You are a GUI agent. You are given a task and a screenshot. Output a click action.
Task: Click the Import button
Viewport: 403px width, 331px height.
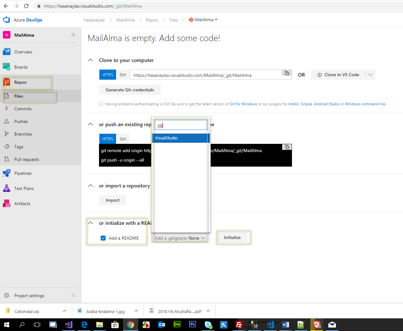coord(113,200)
